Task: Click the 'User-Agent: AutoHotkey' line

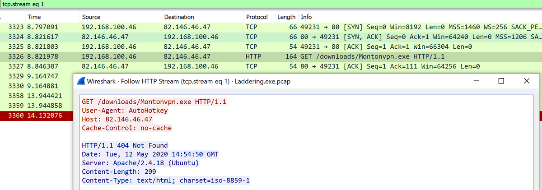Action: pyautogui.click(x=125, y=111)
